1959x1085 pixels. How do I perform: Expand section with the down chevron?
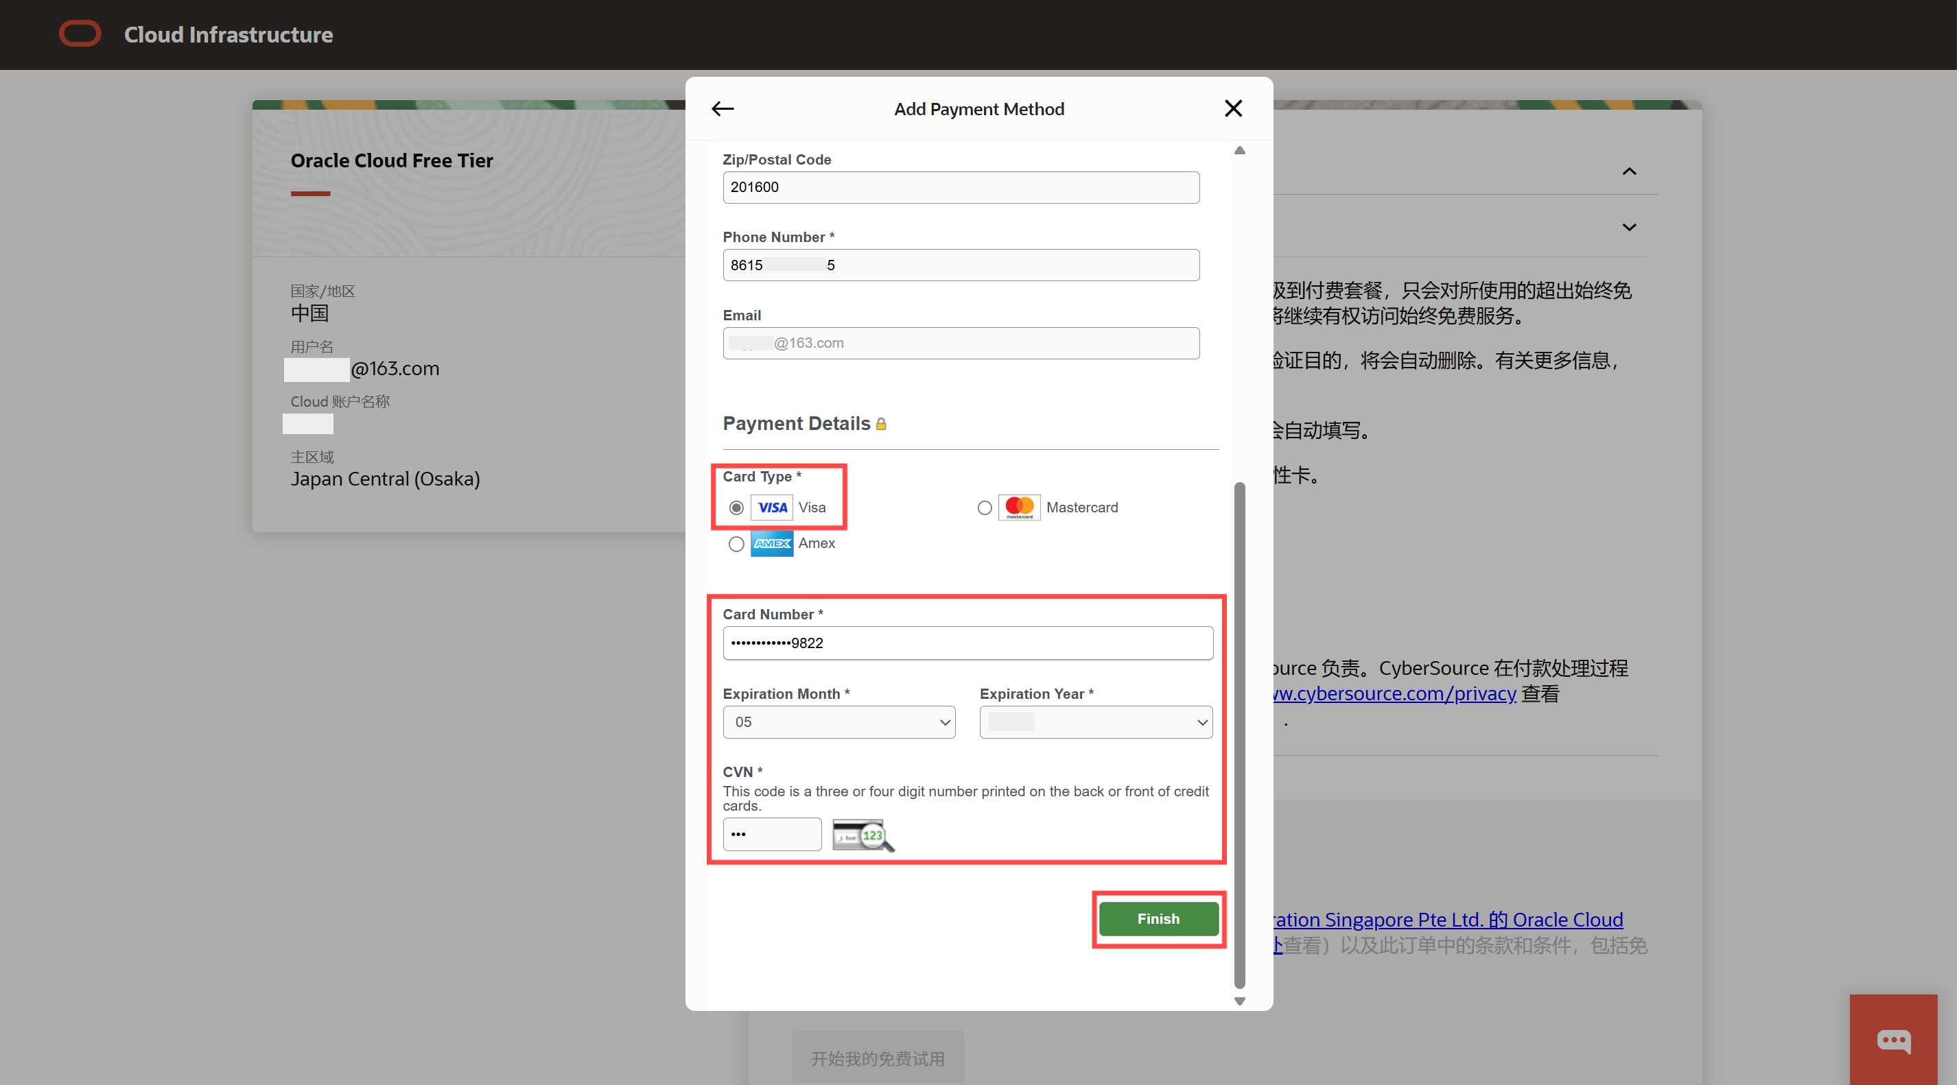1629,227
